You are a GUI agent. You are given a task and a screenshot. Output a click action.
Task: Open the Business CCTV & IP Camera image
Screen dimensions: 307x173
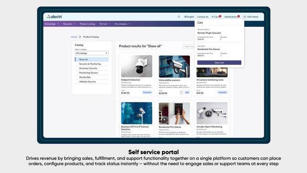pos(137,113)
